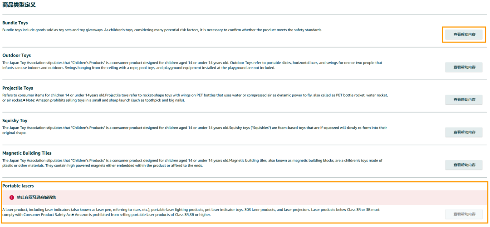This screenshot has height=227, width=490.
Task: Click the disabled help button for Portable lasers
Action: 464,214
